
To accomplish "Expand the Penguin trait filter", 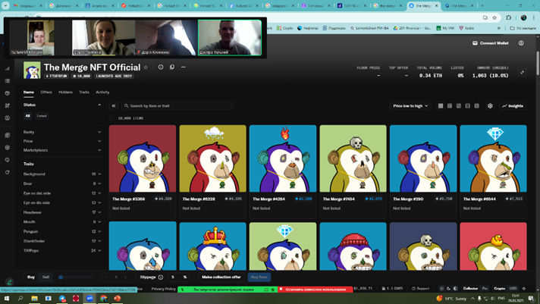I will point(62,232).
